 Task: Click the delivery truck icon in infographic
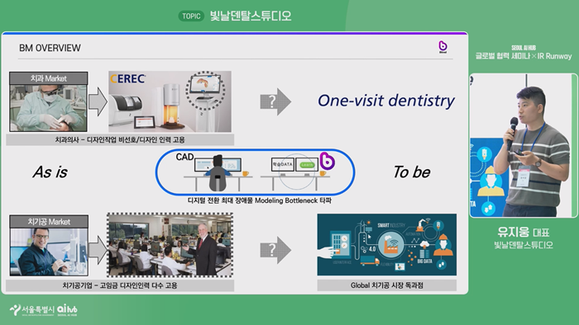click(x=369, y=261)
